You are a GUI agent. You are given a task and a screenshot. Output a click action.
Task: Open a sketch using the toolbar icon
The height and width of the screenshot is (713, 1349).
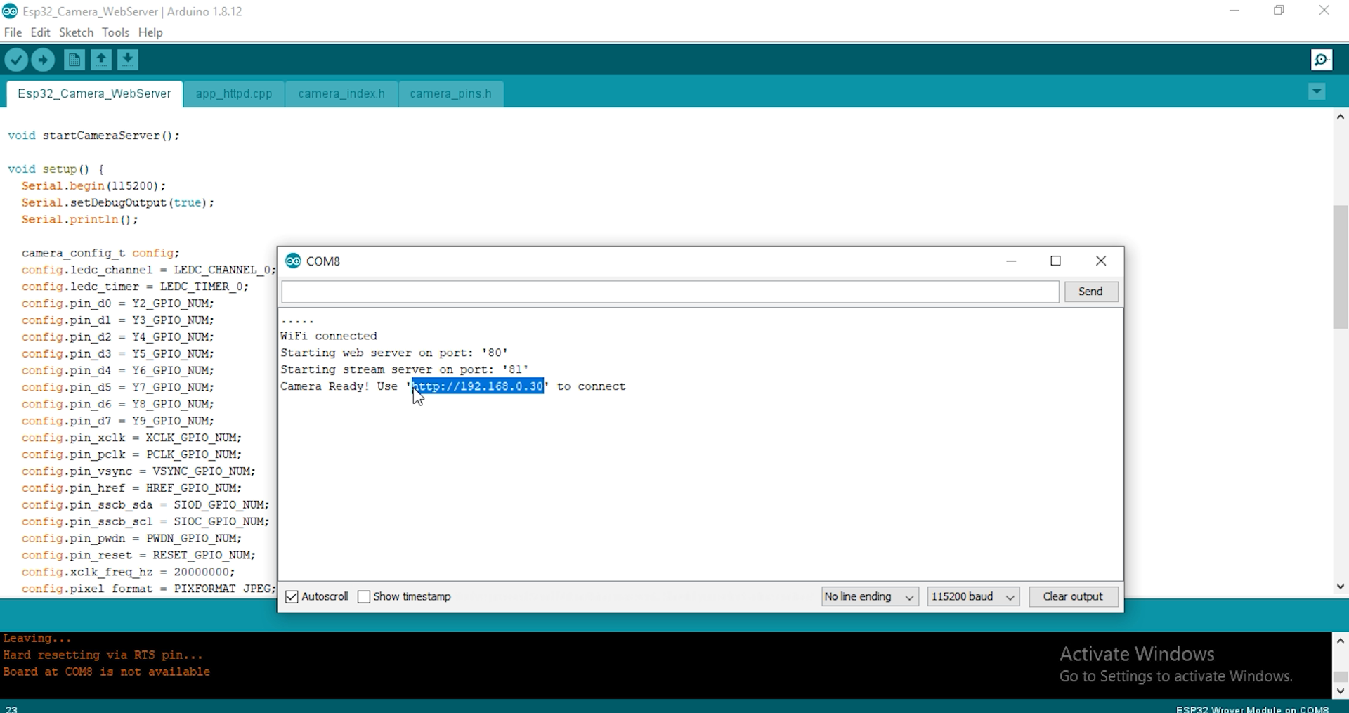tap(100, 60)
